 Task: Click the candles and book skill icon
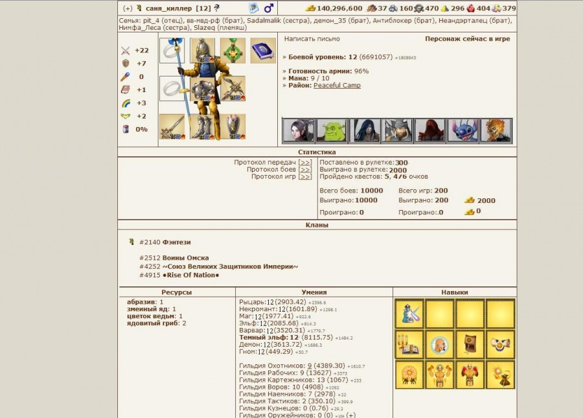tap(409, 344)
